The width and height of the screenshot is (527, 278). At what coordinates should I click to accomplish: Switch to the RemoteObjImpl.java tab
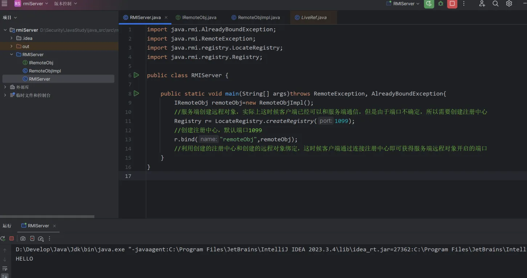255,17
